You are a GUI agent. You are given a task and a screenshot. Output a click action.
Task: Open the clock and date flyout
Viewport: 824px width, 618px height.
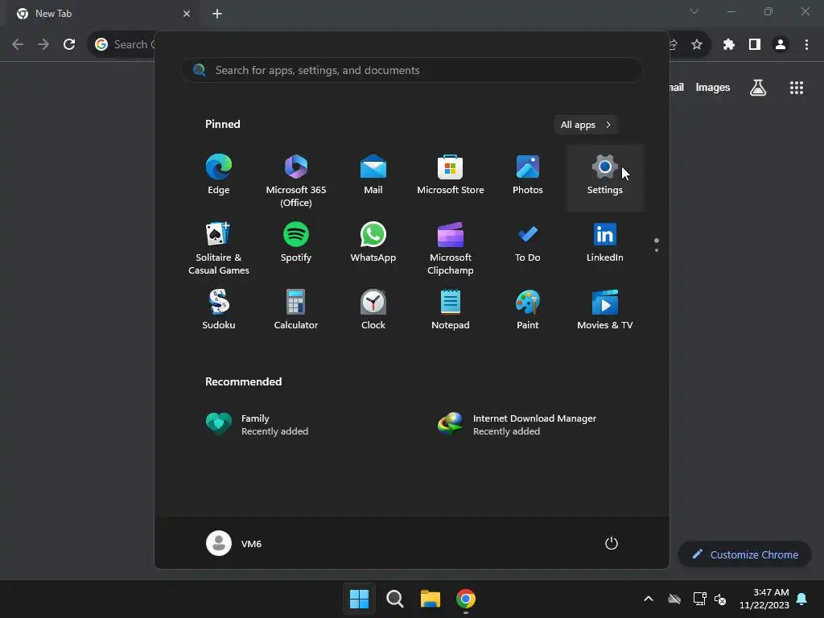click(764, 599)
